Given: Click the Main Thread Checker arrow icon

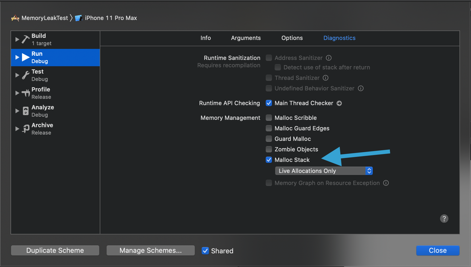Looking at the screenshot, I should [x=339, y=103].
